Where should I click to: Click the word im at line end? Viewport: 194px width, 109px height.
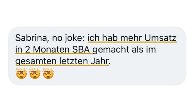[151, 49]
